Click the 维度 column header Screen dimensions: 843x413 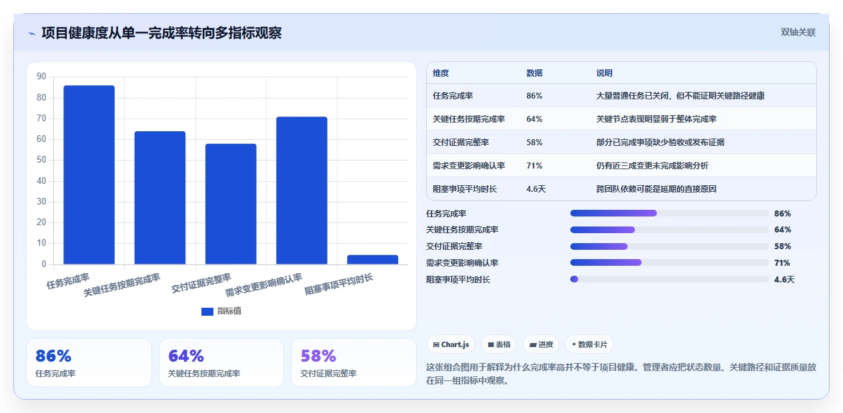441,73
